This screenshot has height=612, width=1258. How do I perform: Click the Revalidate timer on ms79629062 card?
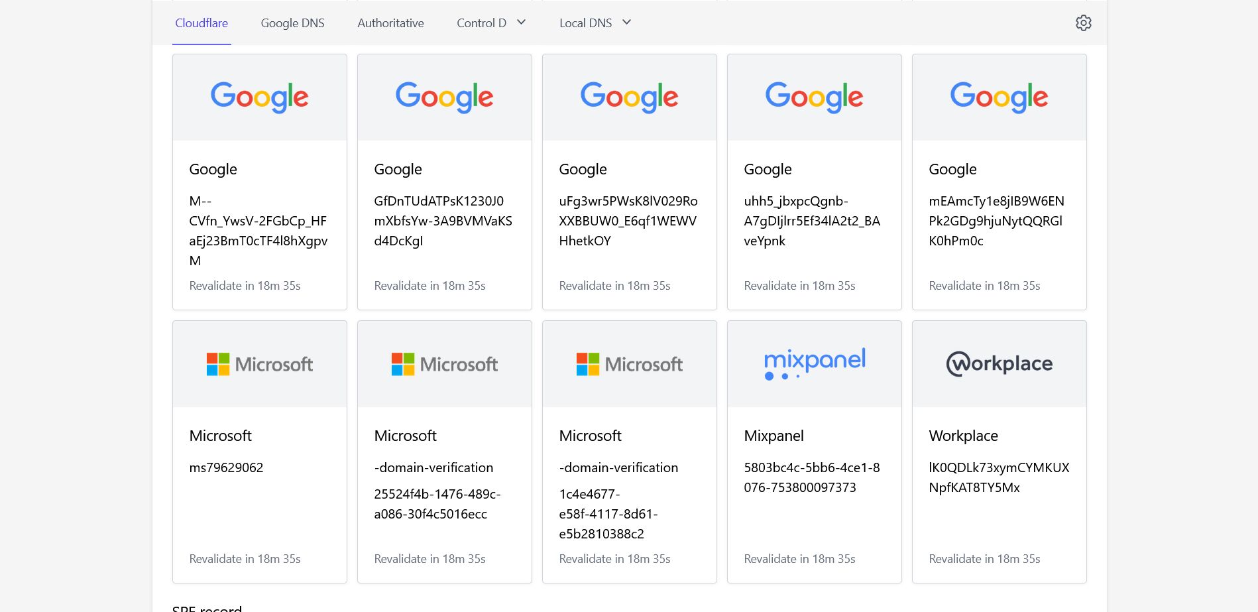245,559
